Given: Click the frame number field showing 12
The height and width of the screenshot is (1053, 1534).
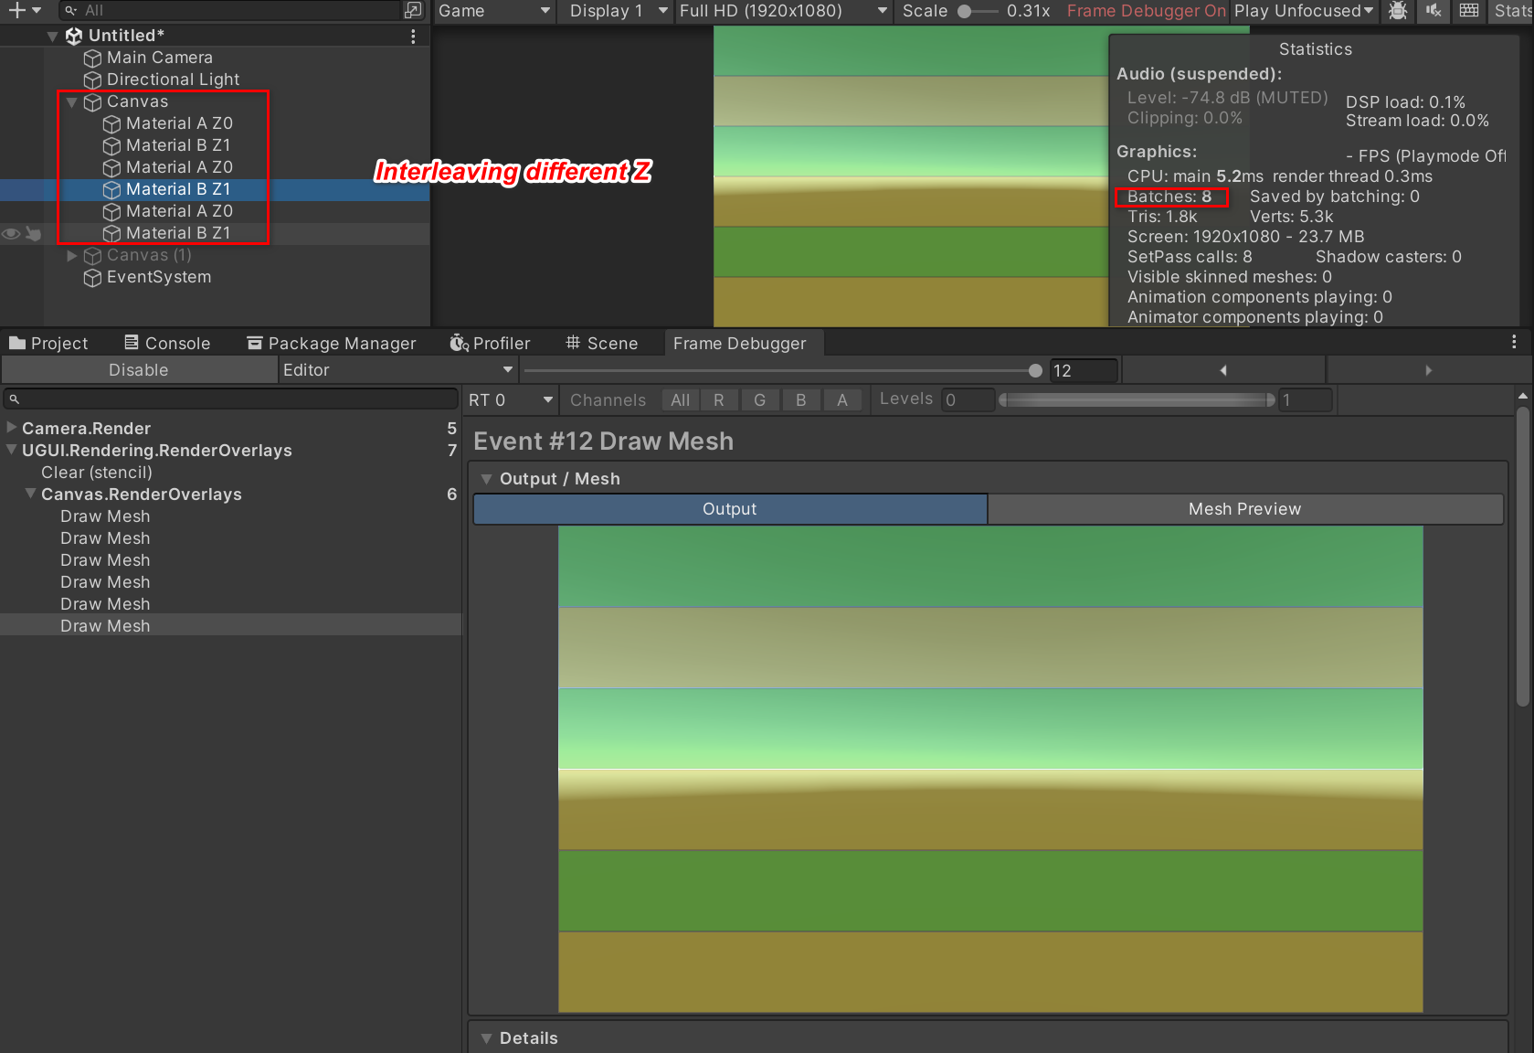Looking at the screenshot, I should [x=1084, y=370].
